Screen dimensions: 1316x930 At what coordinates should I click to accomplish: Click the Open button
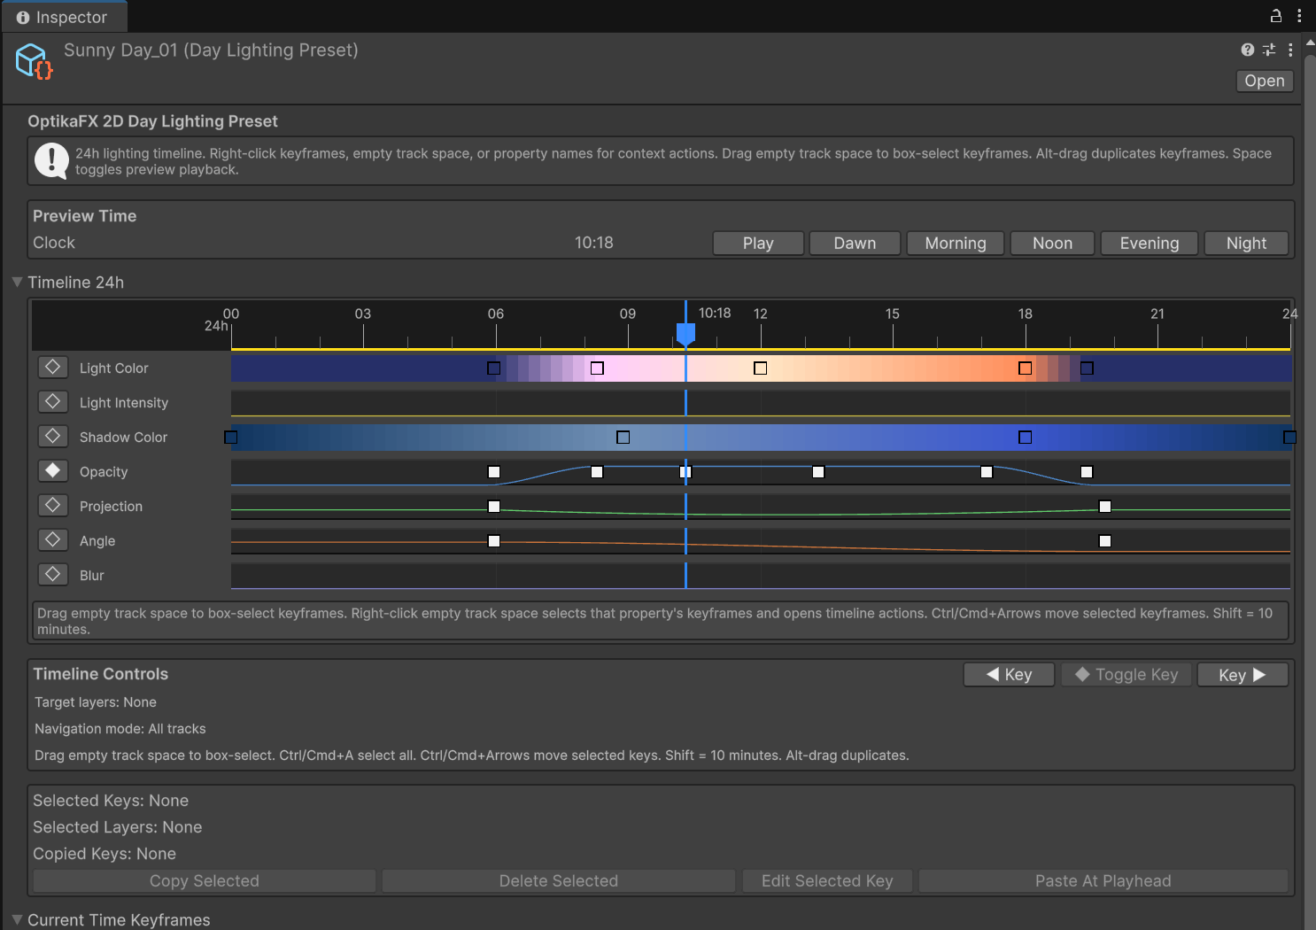[1265, 81]
